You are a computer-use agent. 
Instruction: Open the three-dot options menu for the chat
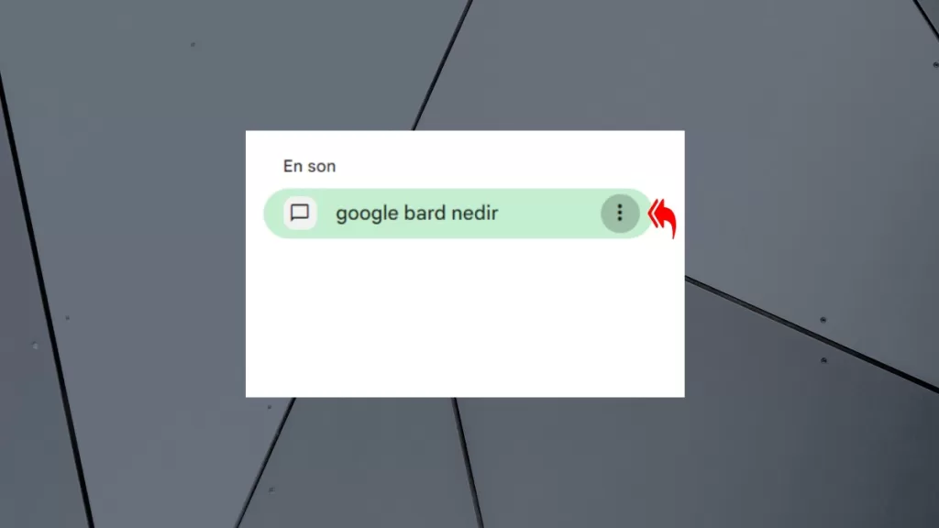coord(620,213)
